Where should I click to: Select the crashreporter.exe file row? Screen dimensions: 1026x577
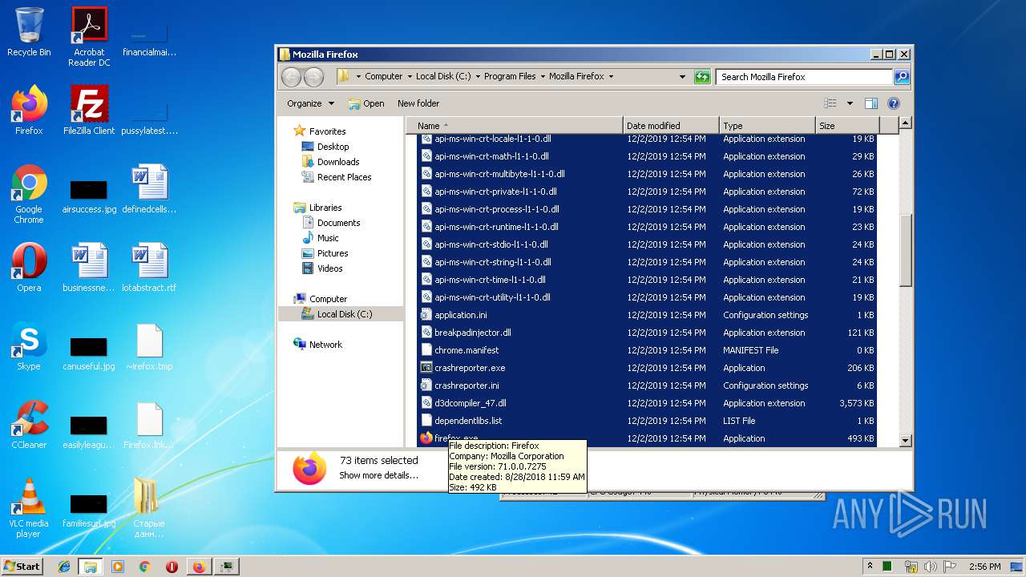pyautogui.click(x=648, y=368)
